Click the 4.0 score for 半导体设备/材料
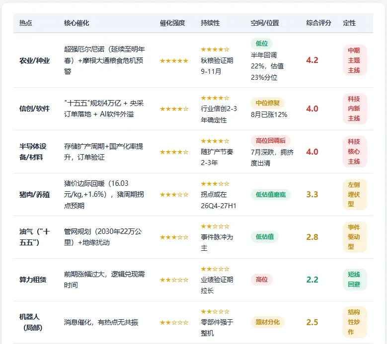The image size is (387, 344). [312, 152]
